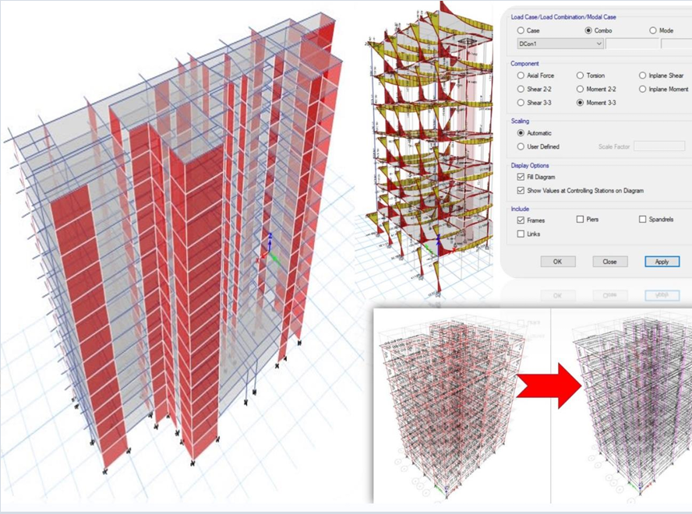The image size is (692, 514).
Task: Choose the Axial Force component
Action: 521,76
